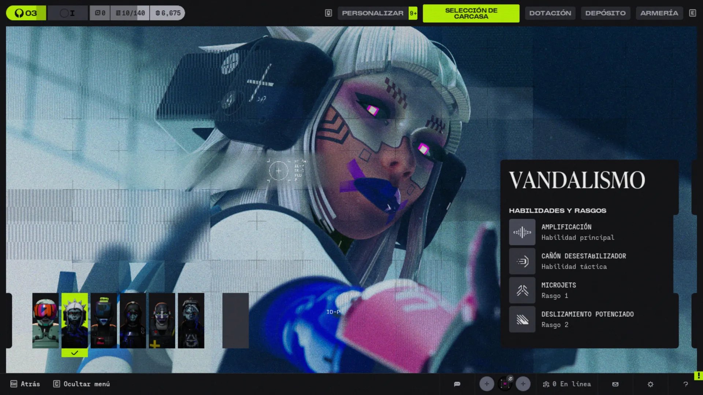Open the Deslizamiento Potenciado trait icon
703x395 pixels.
click(522, 319)
